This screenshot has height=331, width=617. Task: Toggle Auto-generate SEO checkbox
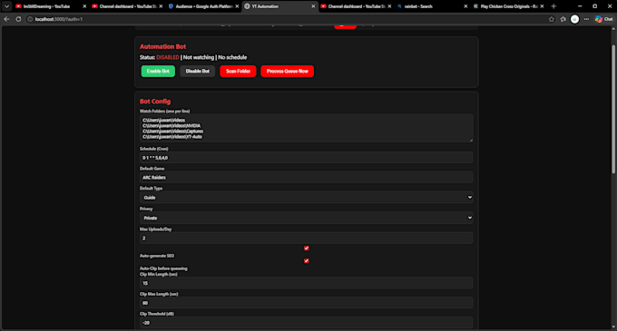click(x=306, y=248)
